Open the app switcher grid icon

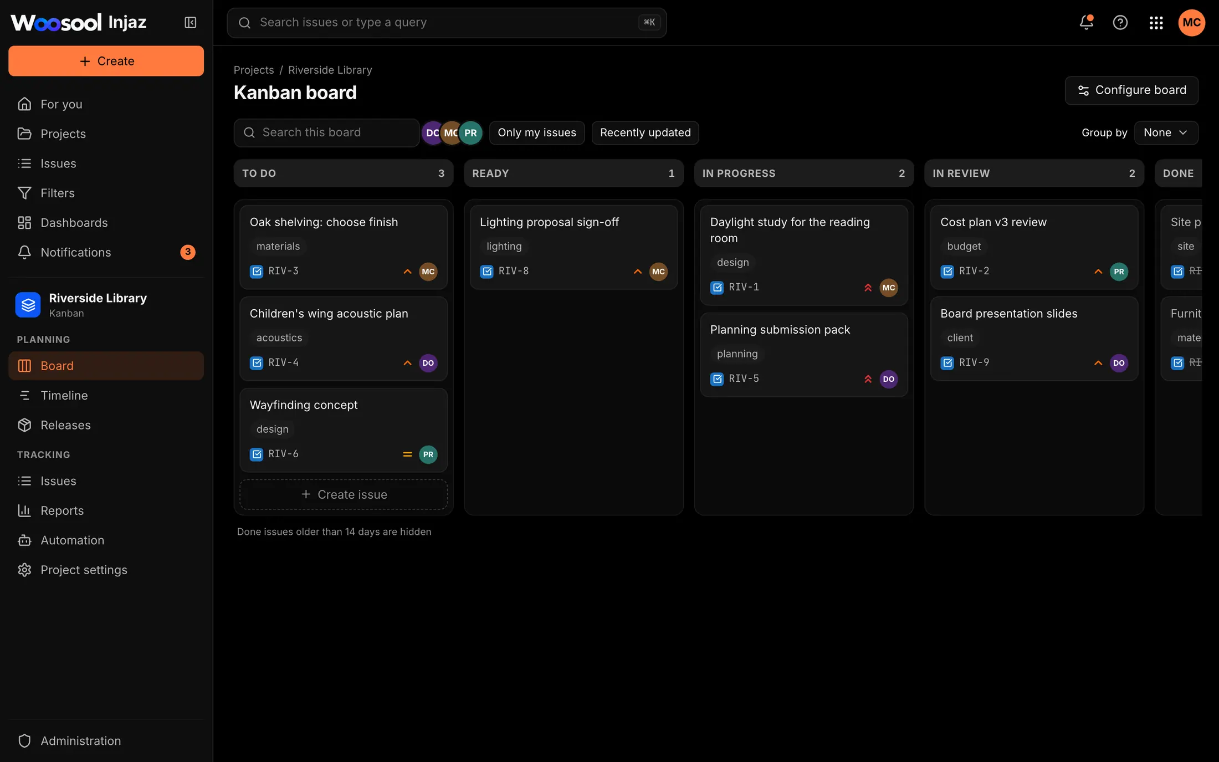(1156, 22)
